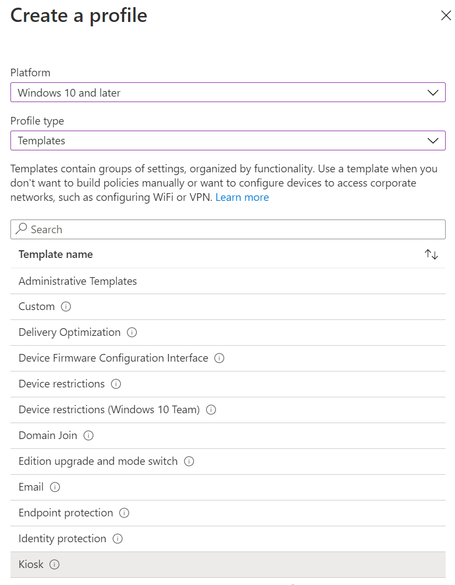Open info for Device Firmware Configuration Interface
This screenshot has height=585, width=455.
219,358
